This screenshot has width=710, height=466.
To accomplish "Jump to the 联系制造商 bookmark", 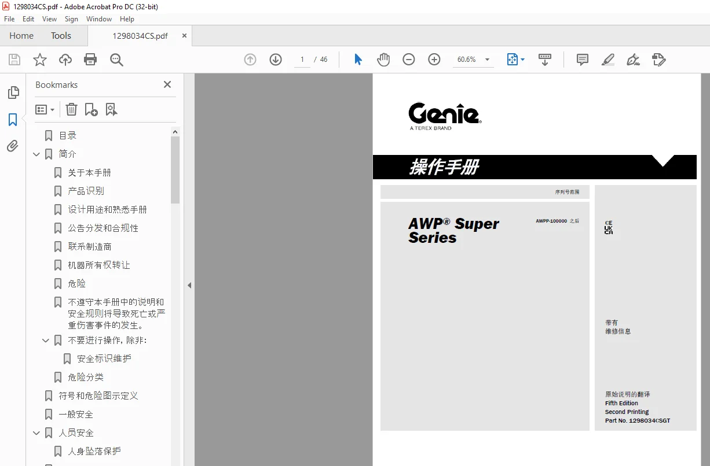I will [x=90, y=247].
